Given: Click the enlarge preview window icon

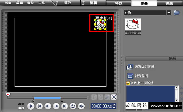Looking at the screenshot, I should tap(114, 97).
